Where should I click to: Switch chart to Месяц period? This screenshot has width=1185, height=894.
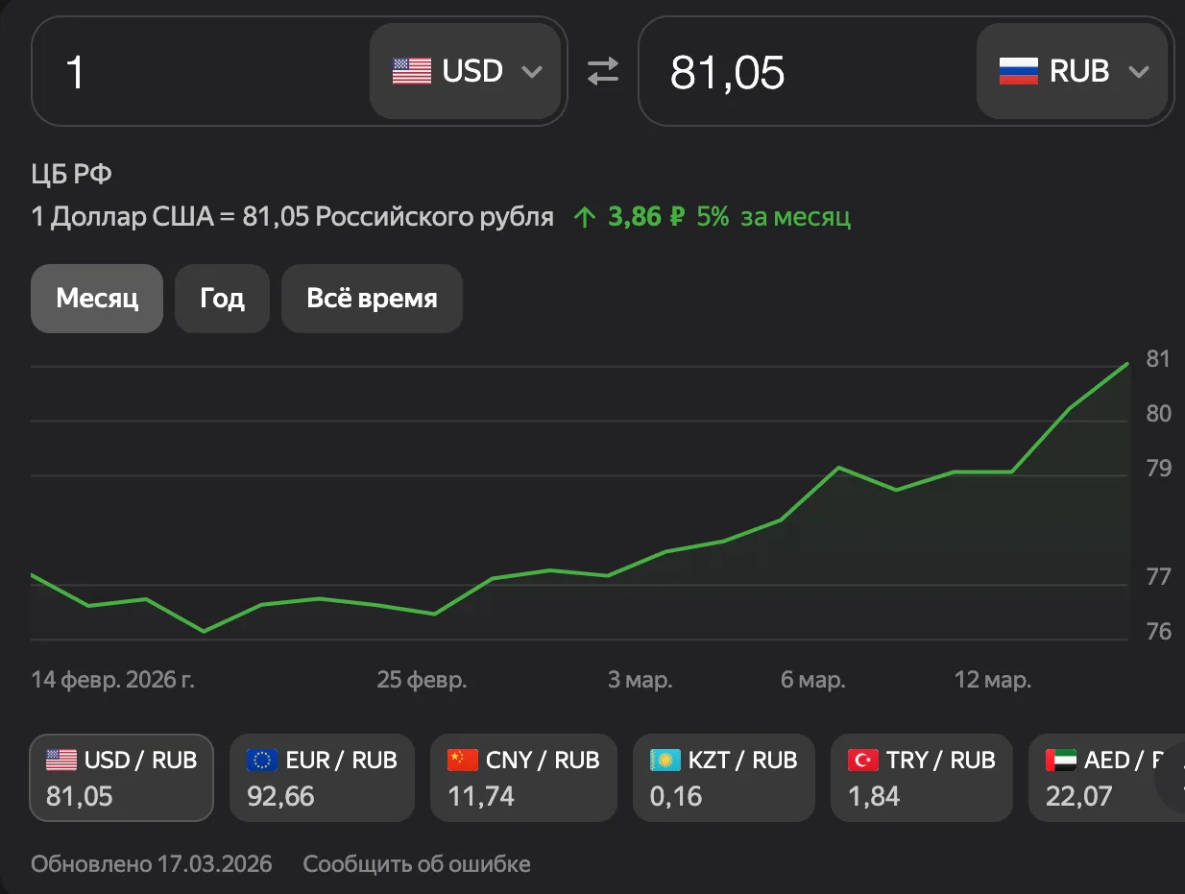pos(97,299)
